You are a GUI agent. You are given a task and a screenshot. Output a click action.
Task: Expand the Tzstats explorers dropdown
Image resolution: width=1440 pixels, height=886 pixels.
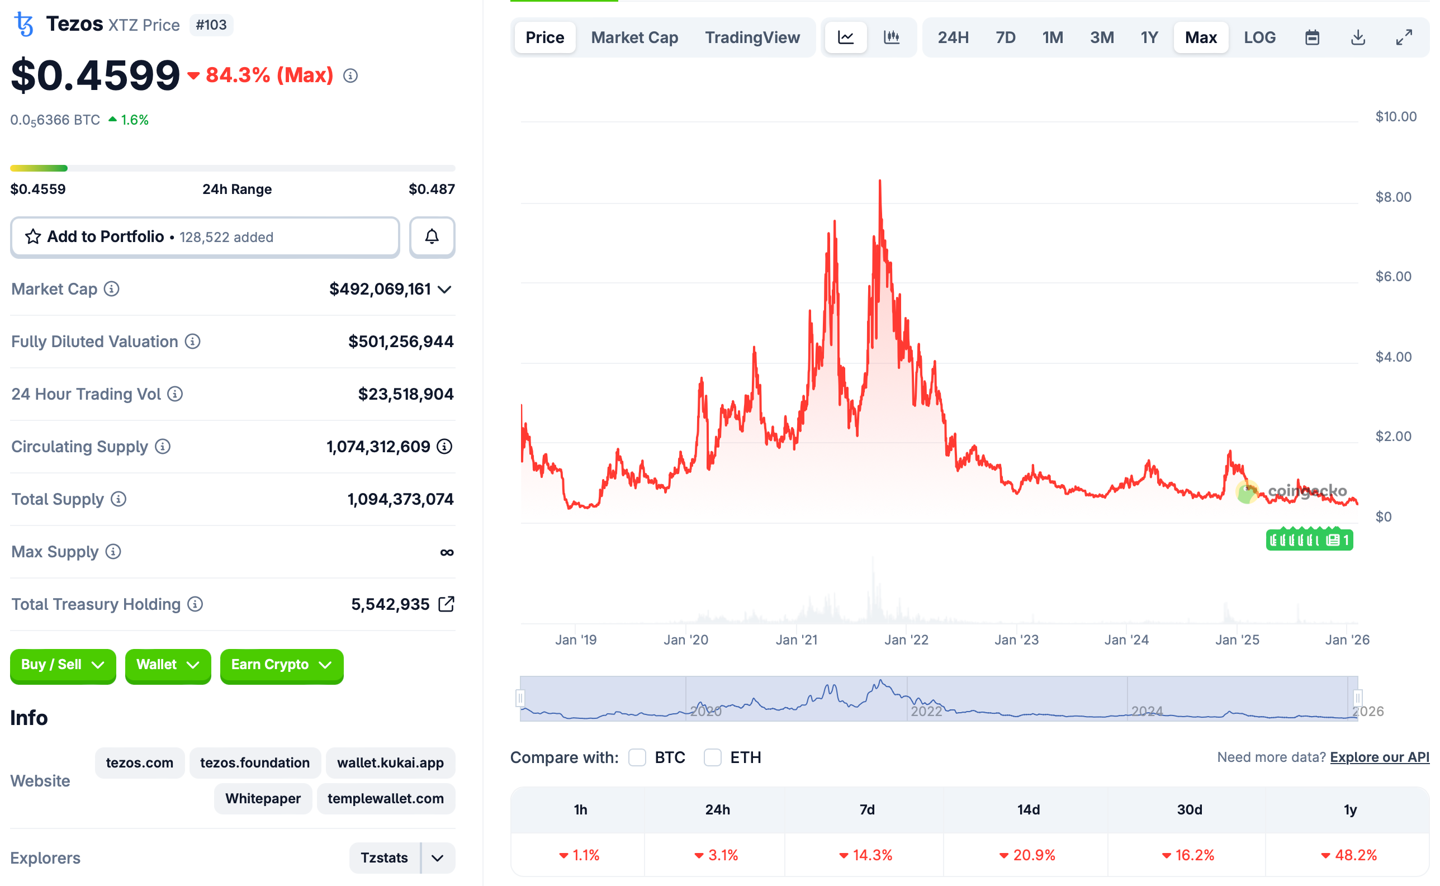437,858
